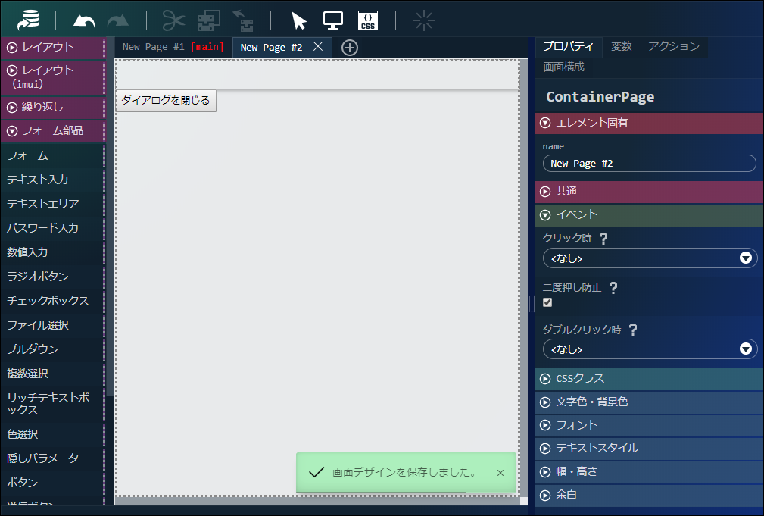Viewport: 764px width, 516px height.
Task: Pick the リッチテキストボックス component
Action: pos(52,404)
